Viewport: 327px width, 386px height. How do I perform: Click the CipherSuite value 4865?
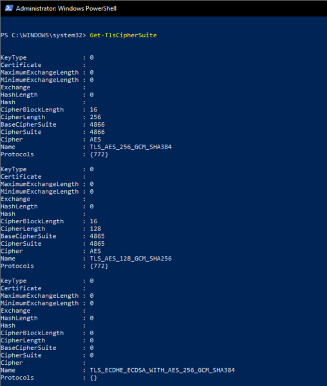click(x=97, y=243)
